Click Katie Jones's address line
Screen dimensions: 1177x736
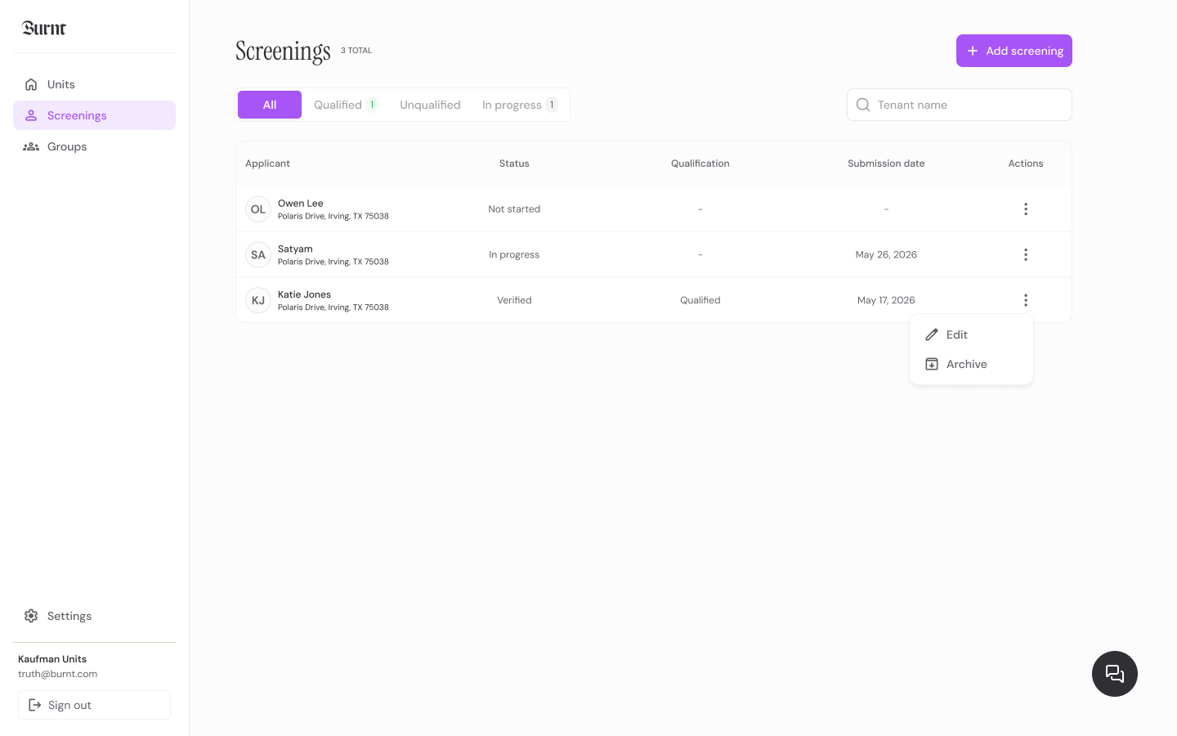[x=333, y=307]
